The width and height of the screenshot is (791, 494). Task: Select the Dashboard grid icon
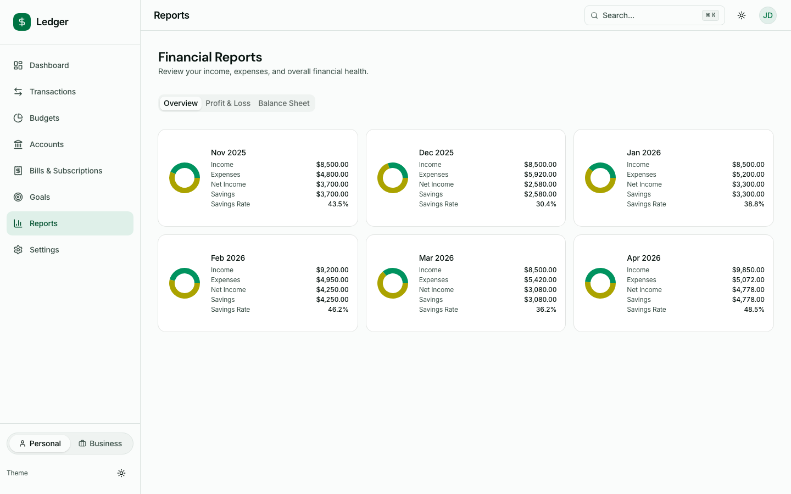[x=18, y=65]
